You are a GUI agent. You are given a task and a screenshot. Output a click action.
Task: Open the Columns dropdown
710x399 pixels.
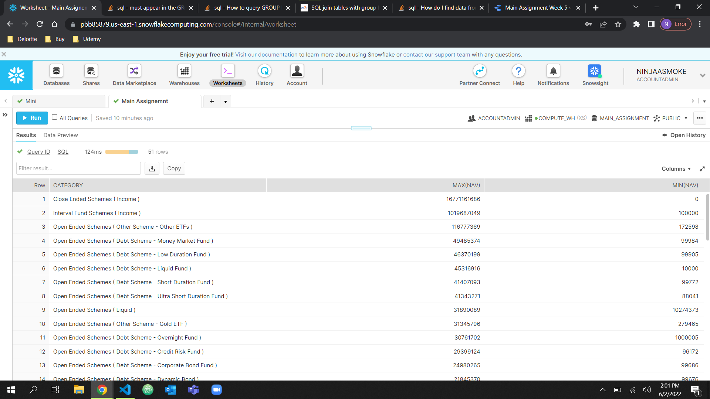[x=676, y=168]
